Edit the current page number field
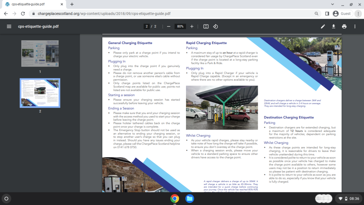The image size is (364, 205). pos(146,27)
